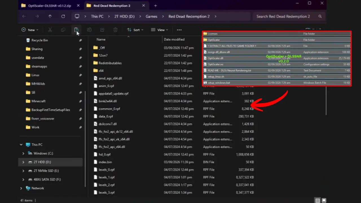This screenshot has height=203, width=361.
Task: Click the Share icon in the toolbar
Action: point(102,30)
